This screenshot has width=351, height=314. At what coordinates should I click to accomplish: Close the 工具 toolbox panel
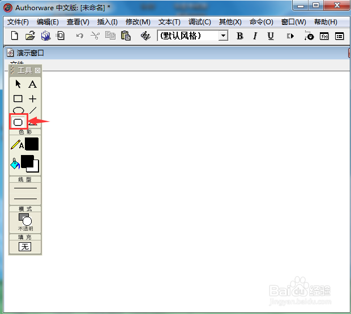(37, 71)
